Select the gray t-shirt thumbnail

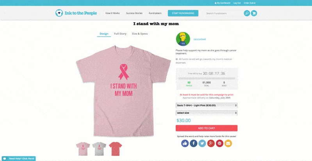(99, 149)
